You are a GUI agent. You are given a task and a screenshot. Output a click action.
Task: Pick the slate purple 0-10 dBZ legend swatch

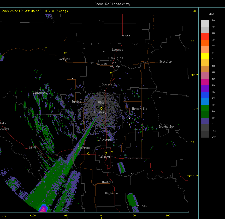coord(205,121)
